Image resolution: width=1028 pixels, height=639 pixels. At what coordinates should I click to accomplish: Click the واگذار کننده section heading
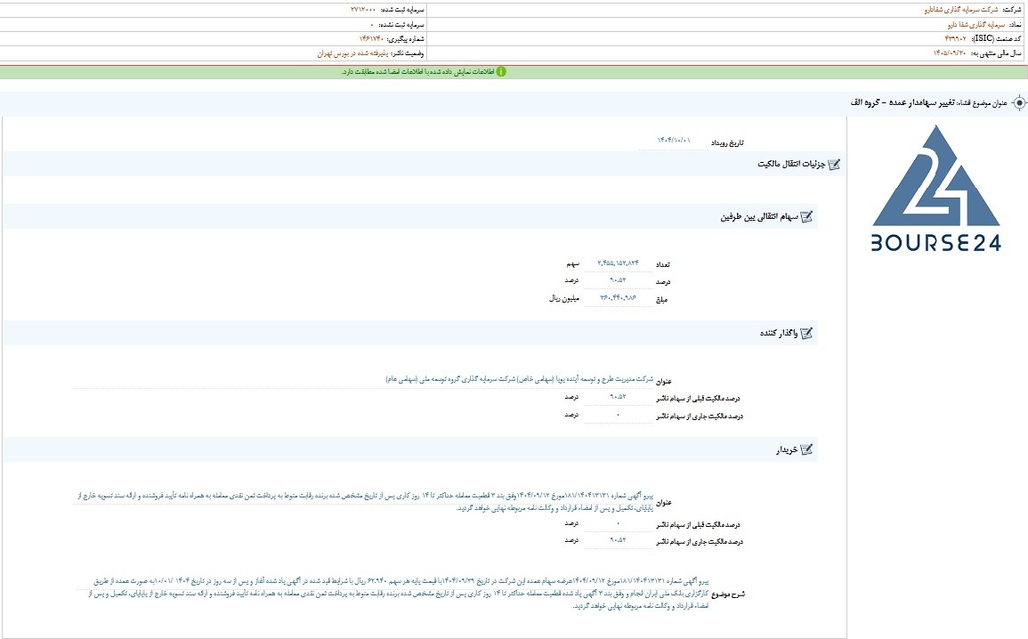coord(779,334)
